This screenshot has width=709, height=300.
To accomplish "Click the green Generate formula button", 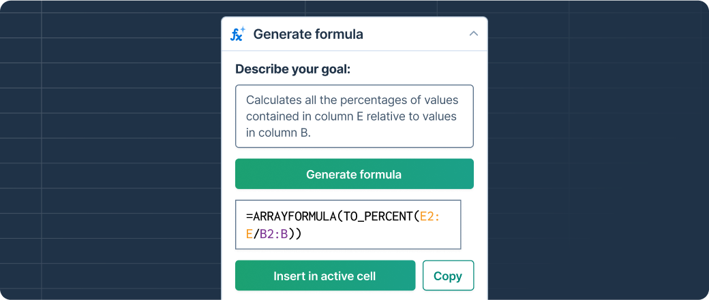I will pyautogui.click(x=354, y=174).
